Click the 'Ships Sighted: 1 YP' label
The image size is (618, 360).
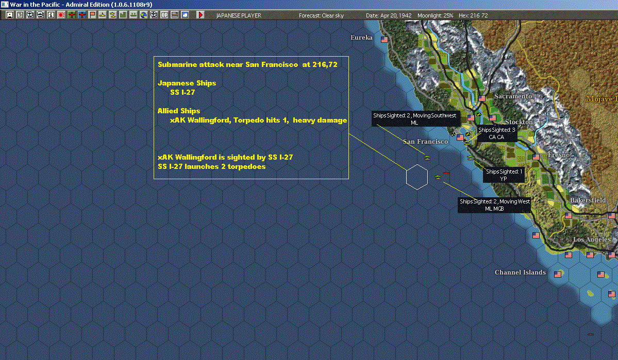click(x=504, y=175)
